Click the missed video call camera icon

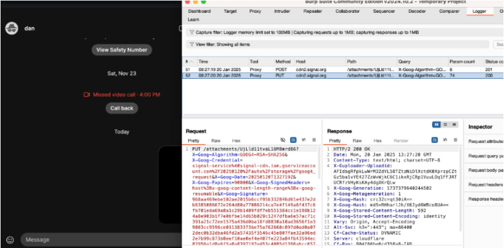click(86, 95)
